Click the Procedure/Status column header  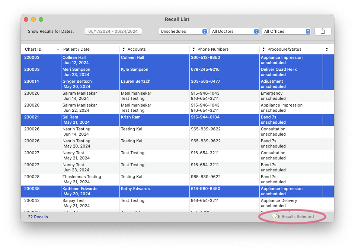[284, 49]
